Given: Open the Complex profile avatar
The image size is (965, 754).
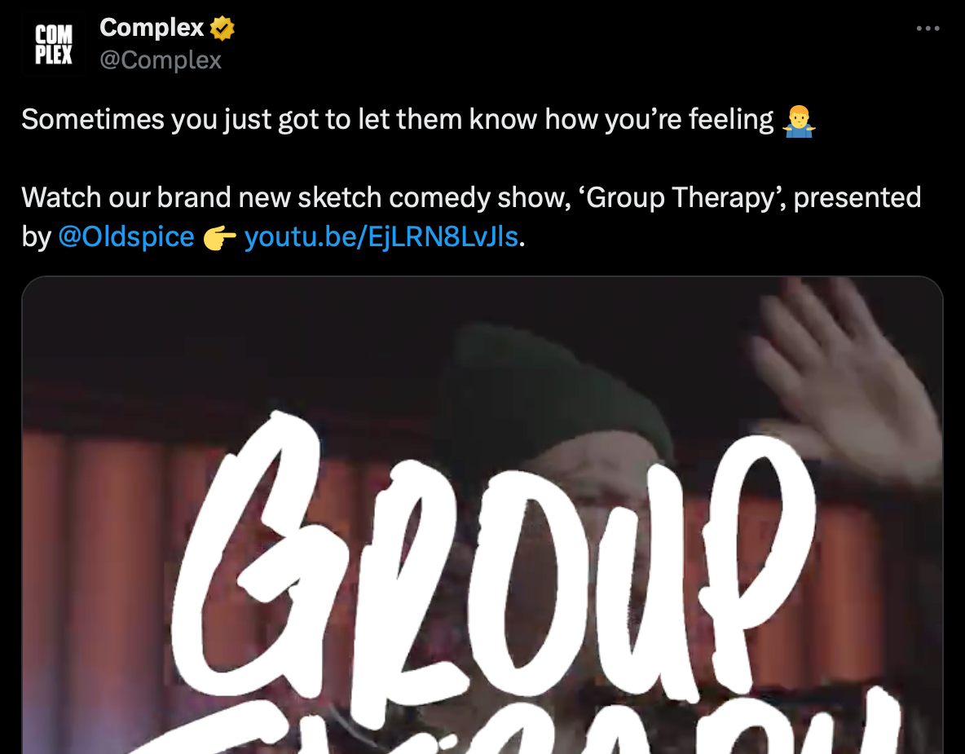Looking at the screenshot, I should (x=53, y=44).
